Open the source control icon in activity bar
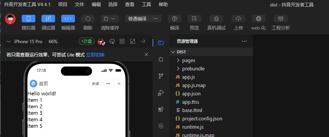Image resolution: width=329 pixels, height=137 pixels. [x=161, y=76]
